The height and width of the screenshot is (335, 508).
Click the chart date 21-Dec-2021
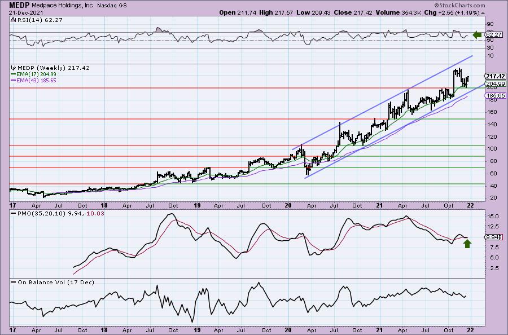(25, 12)
